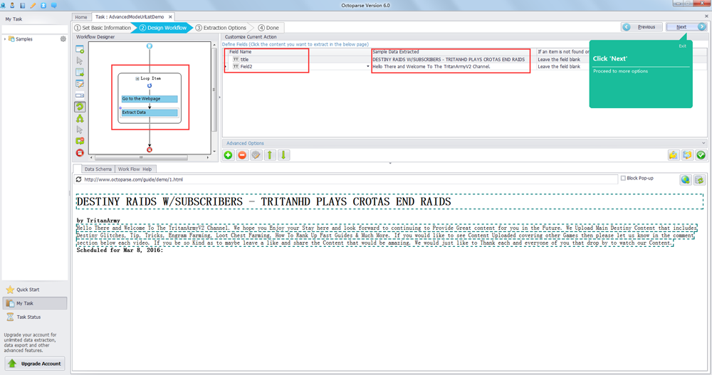Click the Upgrade Account button
Viewport: 712px width, 375px height.
click(33, 364)
